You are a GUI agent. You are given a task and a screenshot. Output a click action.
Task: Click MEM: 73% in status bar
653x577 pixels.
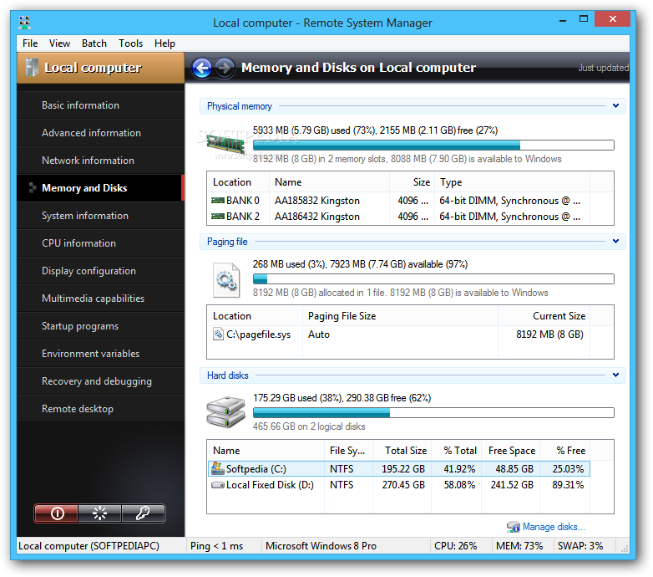point(519,546)
